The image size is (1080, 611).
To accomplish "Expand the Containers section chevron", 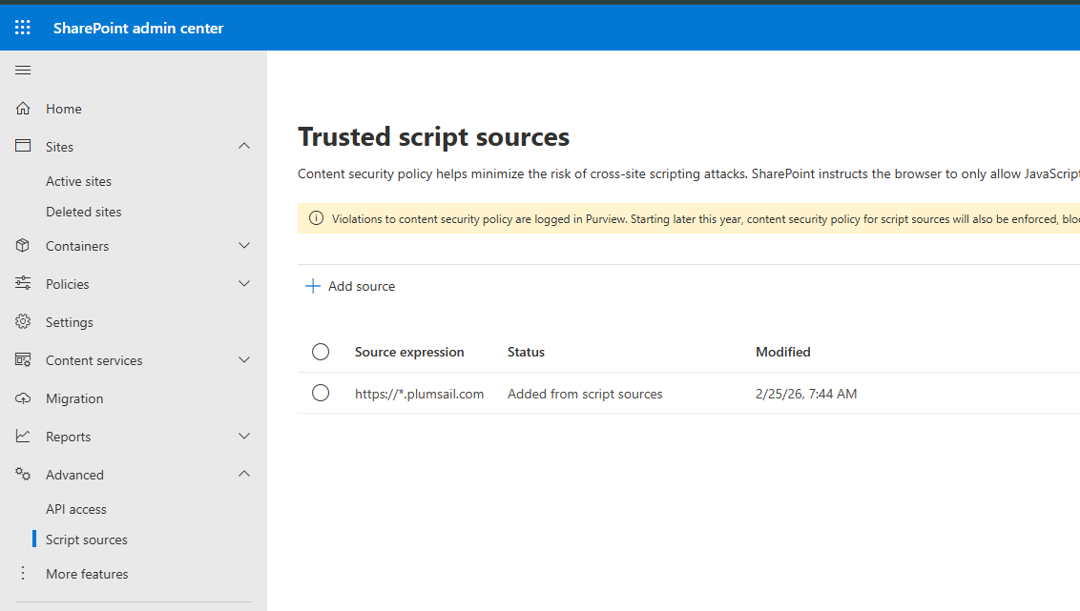I will pos(244,246).
